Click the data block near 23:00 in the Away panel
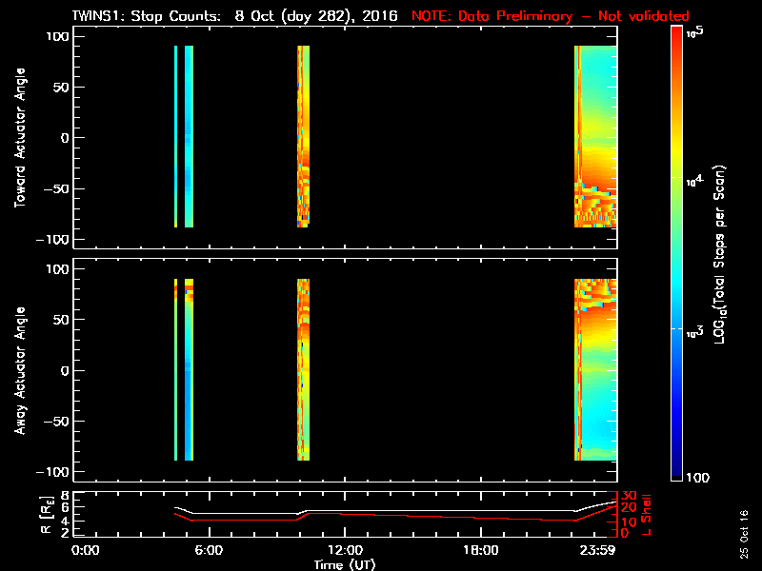The width and height of the screenshot is (762, 571). click(595, 369)
